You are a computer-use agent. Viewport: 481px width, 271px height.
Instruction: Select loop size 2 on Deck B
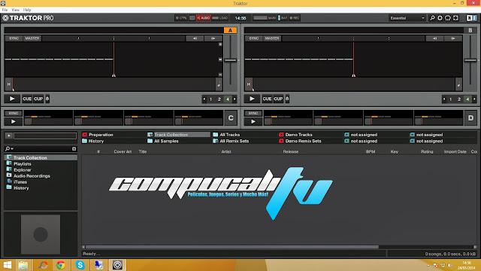pyautogui.click(x=459, y=99)
